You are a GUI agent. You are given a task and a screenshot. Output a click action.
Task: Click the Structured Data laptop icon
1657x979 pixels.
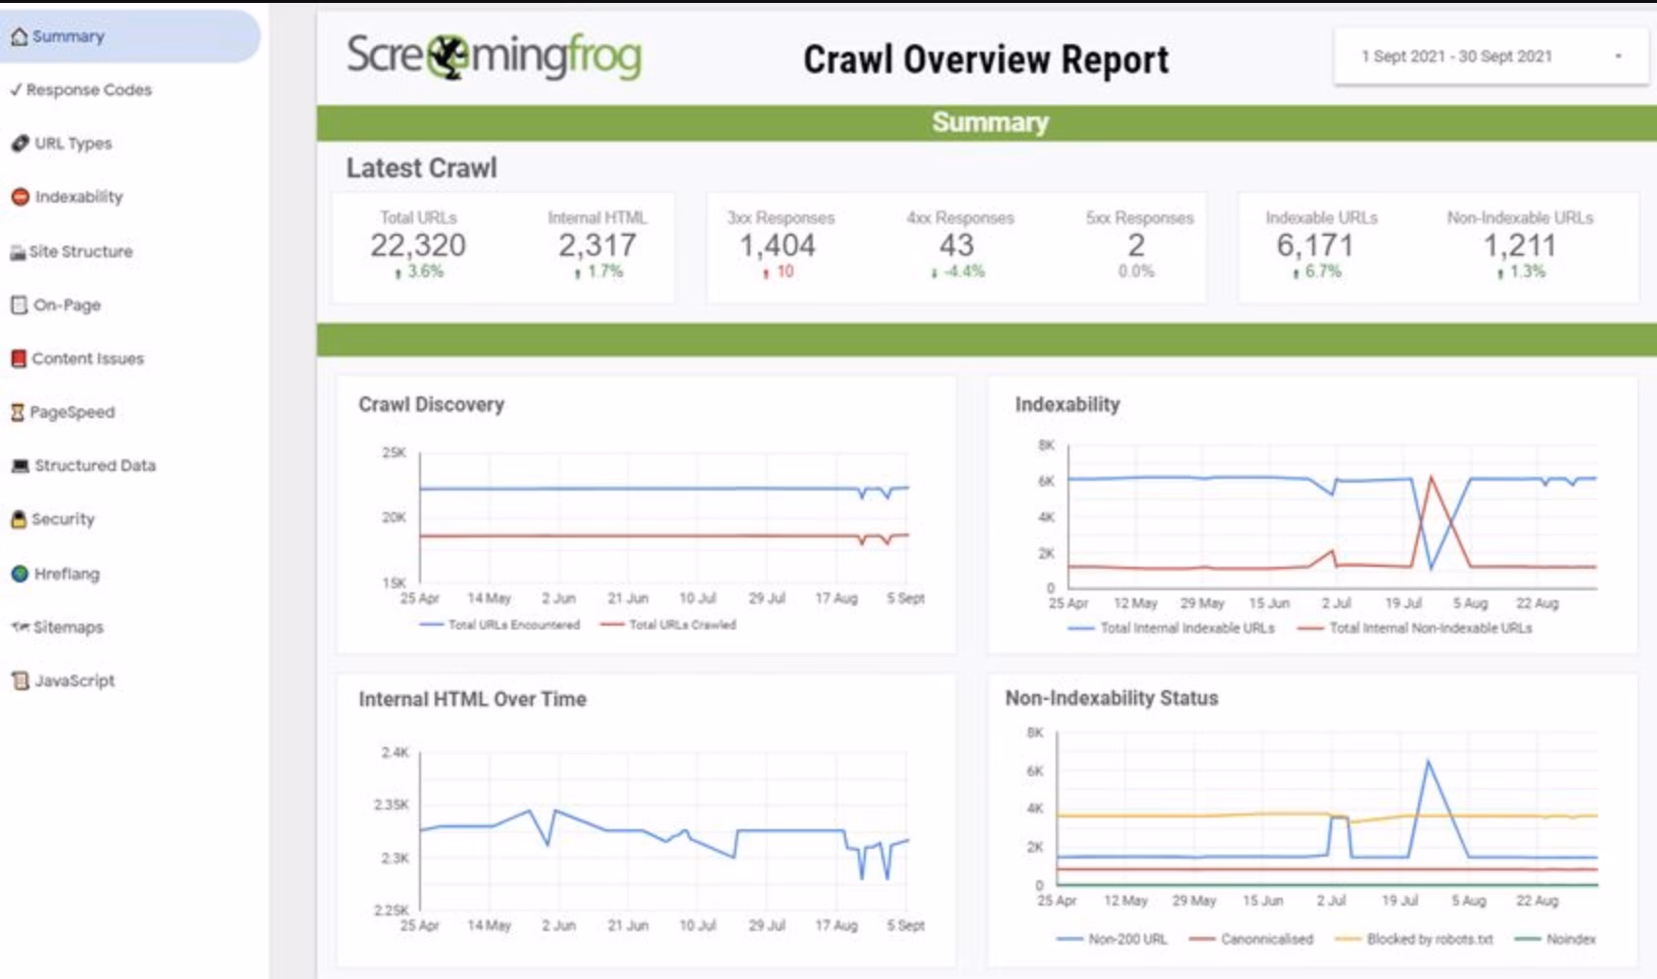pos(20,466)
